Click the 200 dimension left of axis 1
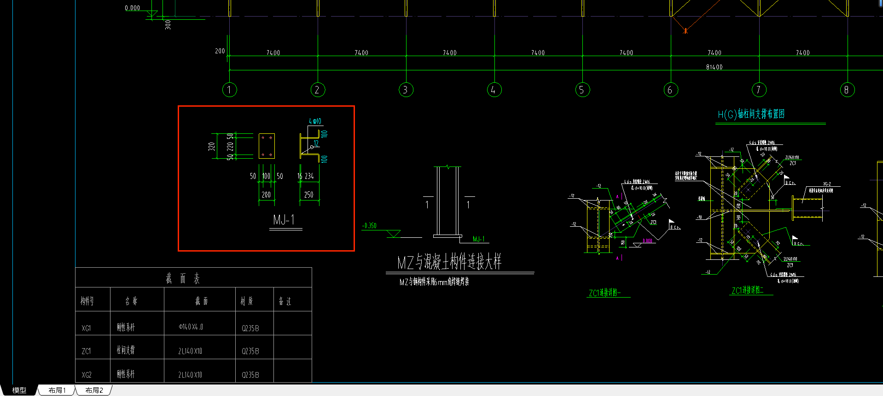This screenshot has height=396, width=883. point(220,51)
